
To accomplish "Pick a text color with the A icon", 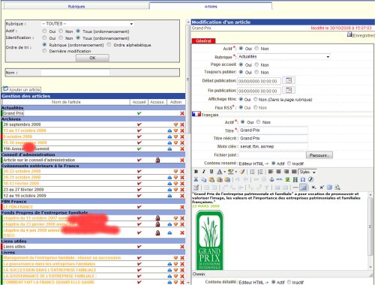I will tap(219, 172).
